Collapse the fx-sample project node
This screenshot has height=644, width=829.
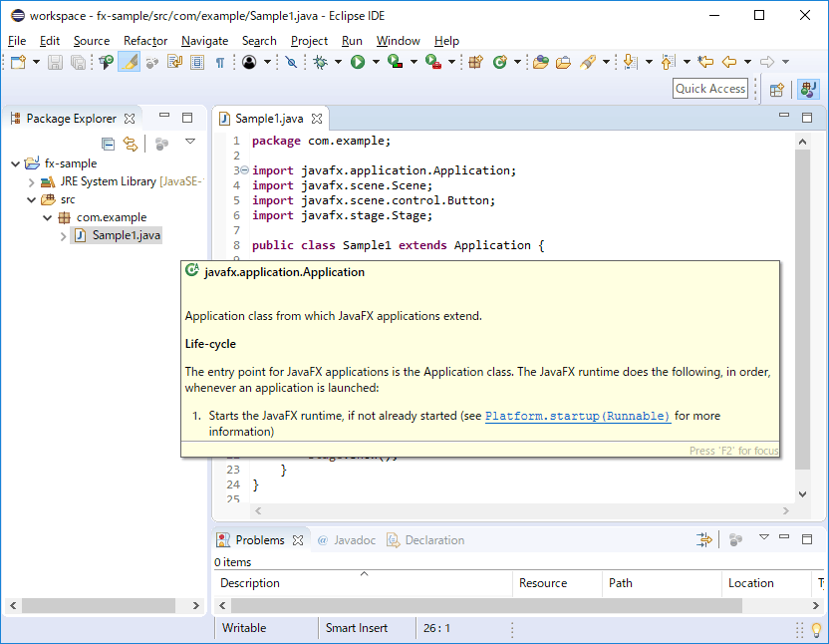pyautogui.click(x=15, y=164)
